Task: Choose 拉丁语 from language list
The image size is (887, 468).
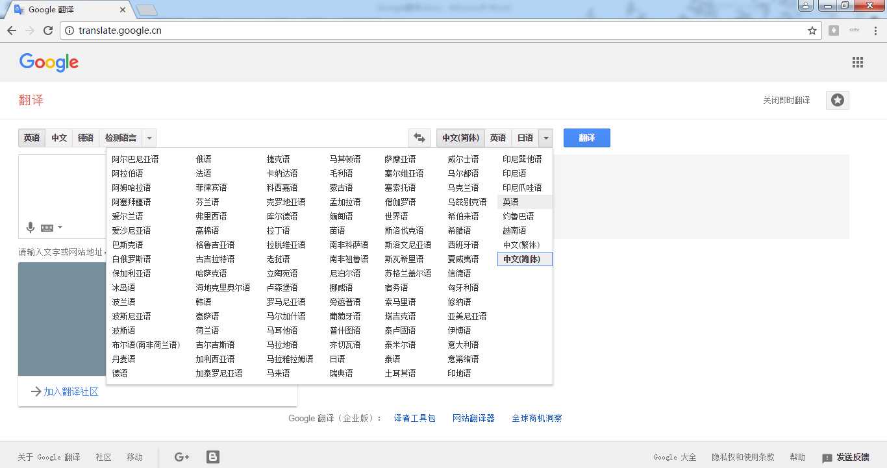Action: (x=278, y=230)
